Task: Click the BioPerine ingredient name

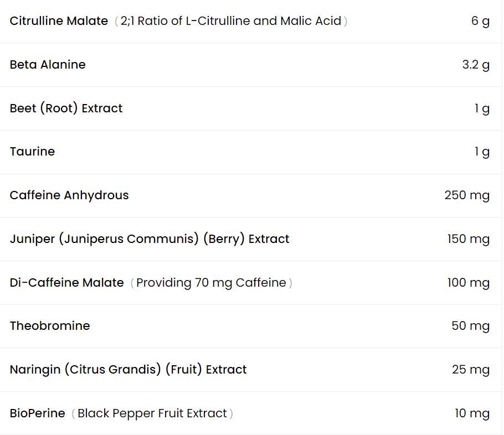Action: (37, 413)
